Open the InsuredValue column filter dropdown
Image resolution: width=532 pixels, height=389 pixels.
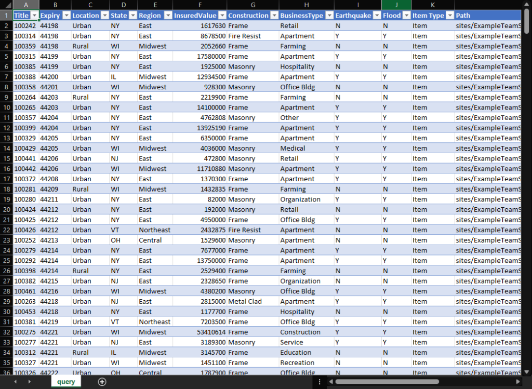point(222,16)
